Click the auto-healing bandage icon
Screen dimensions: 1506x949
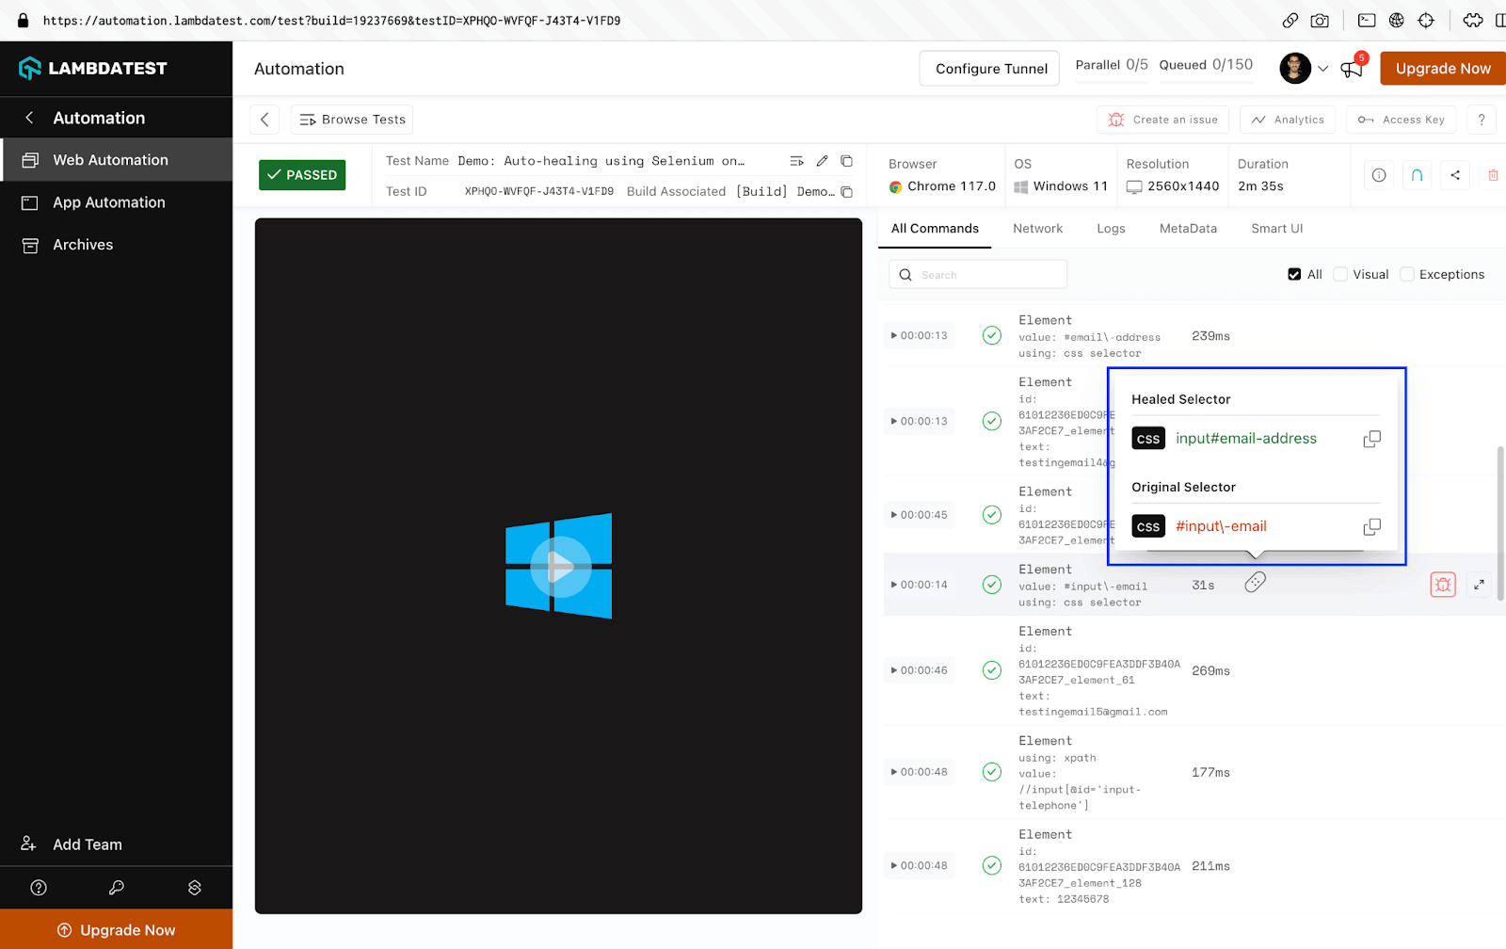1255,583
